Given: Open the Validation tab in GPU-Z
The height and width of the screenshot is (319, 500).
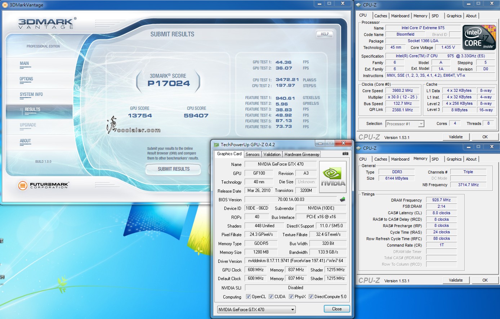Looking at the screenshot, I should point(272,154).
